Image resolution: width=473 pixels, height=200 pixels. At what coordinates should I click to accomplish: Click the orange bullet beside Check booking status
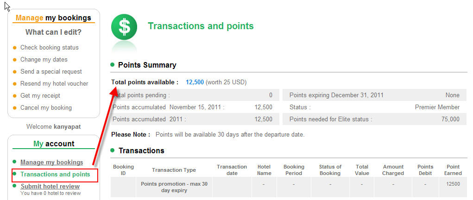click(x=14, y=48)
